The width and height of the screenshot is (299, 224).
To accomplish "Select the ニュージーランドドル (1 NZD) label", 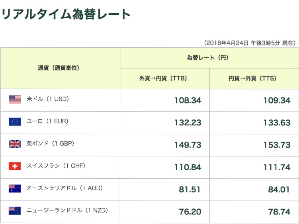I will point(67,210).
